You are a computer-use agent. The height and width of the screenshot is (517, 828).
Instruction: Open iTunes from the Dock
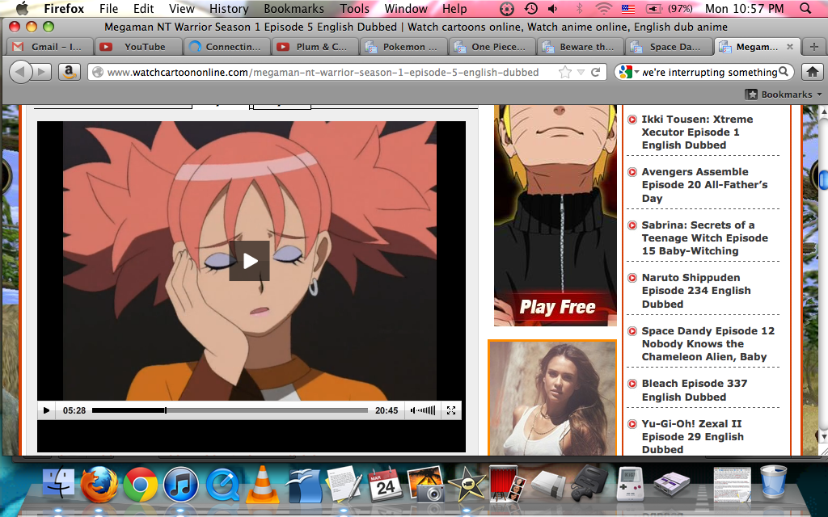pyautogui.click(x=180, y=485)
